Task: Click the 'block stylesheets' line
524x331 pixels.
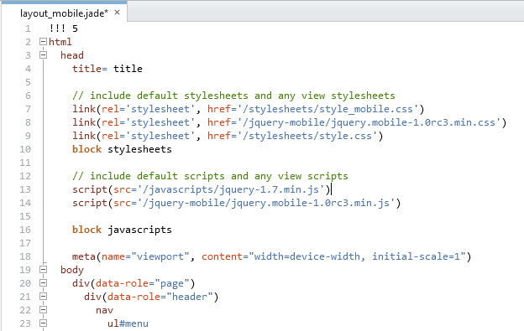Action: (122, 149)
